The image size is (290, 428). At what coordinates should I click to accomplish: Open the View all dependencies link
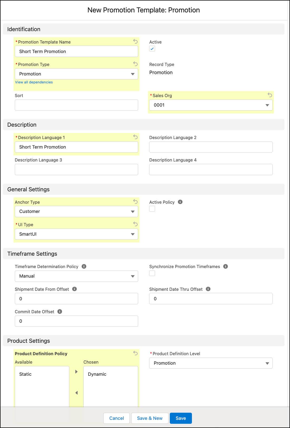point(34,82)
